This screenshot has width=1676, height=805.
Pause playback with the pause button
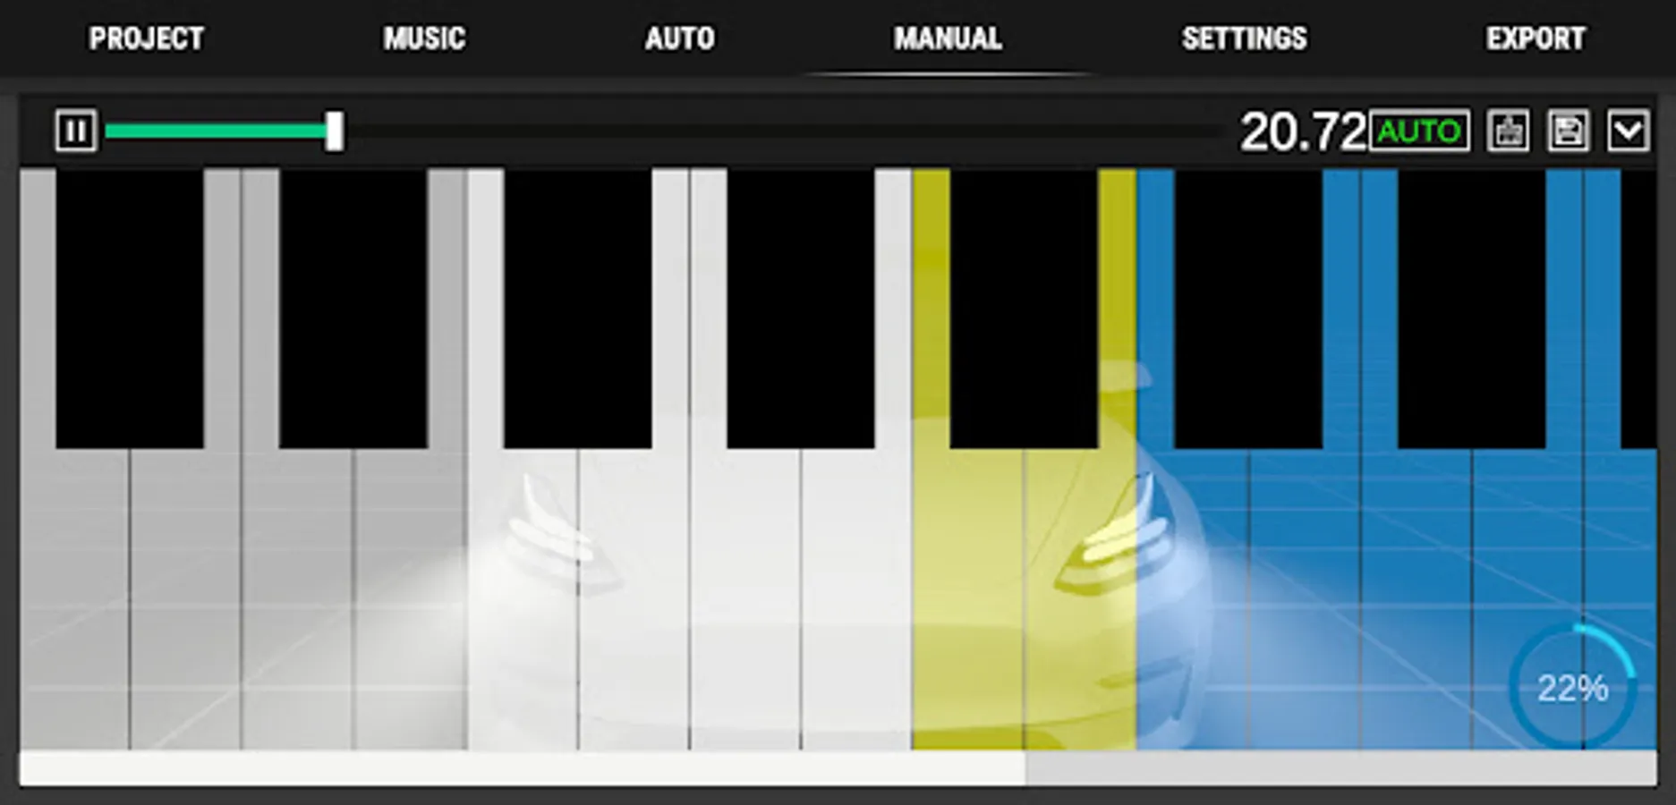(75, 131)
